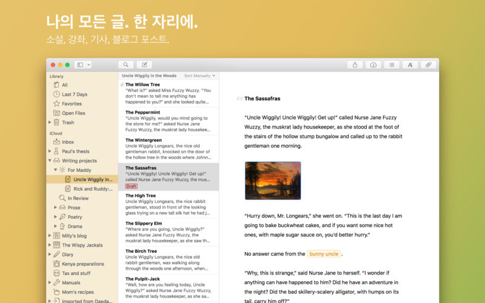Expand the Paul's thesis group
This screenshot has width=485, height=303.
click(x=50, y=151)
